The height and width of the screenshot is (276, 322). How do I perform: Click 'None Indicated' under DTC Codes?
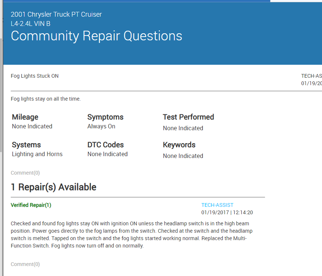[x=107, y=154]
